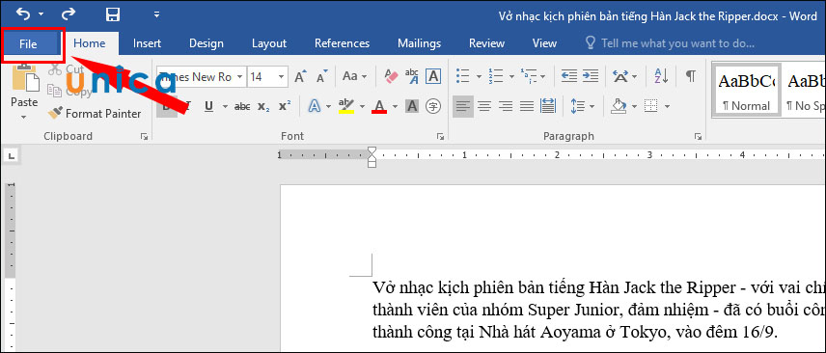Click the Tell me what you want search box
Image resolution: width=826 pixels, height=353 pixels.
(671, 43)
